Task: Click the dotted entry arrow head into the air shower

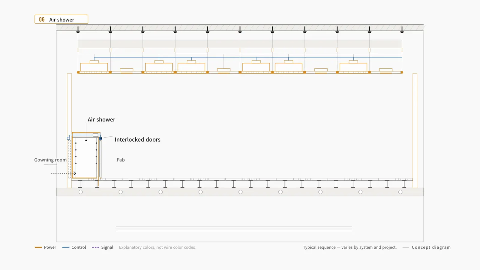Action: [74, 173]
